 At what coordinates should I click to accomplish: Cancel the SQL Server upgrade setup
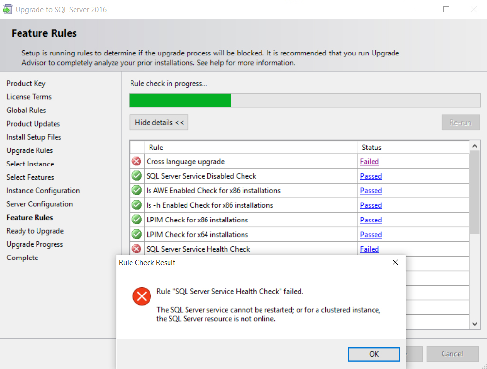[452, 354]
